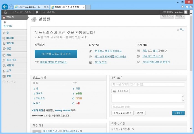The height and width of the screenshot is (134, 194).
Task: Click the collapse arrow icon for 메뉴 축소
Action: (4, 82)
